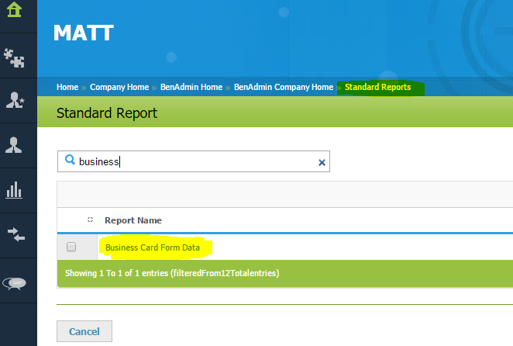Viewport: 513px width, 346px height.
Task: Click the sort icon beside Report Name
Action: click(91, 220)
